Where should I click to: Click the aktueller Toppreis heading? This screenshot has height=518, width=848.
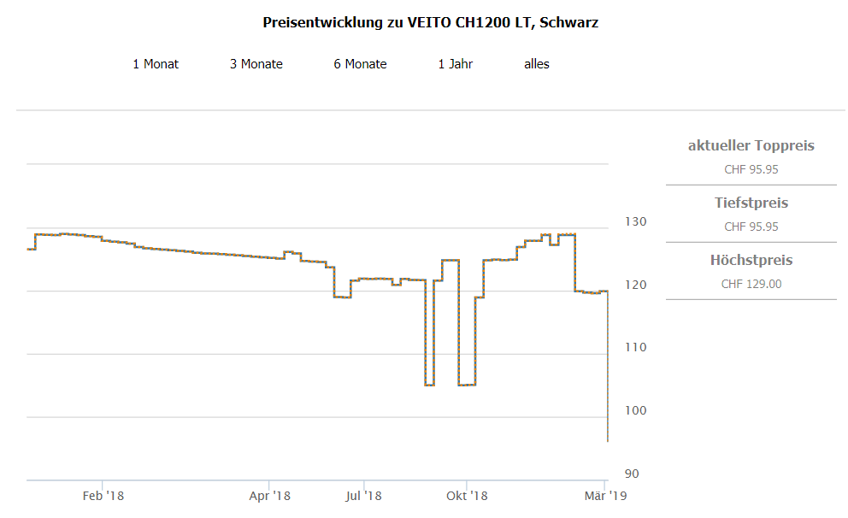coord(751,145)
